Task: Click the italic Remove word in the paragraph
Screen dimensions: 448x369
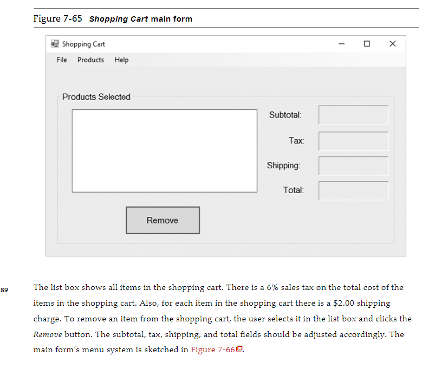Action: tap(49, 334)
